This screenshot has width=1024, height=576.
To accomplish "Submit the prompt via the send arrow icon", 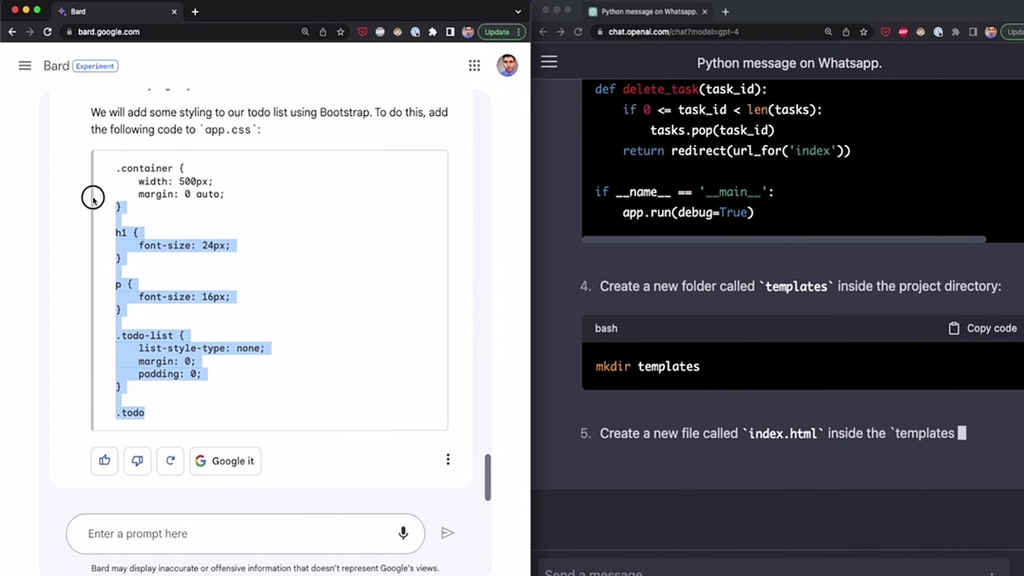I will click(447, 533).
